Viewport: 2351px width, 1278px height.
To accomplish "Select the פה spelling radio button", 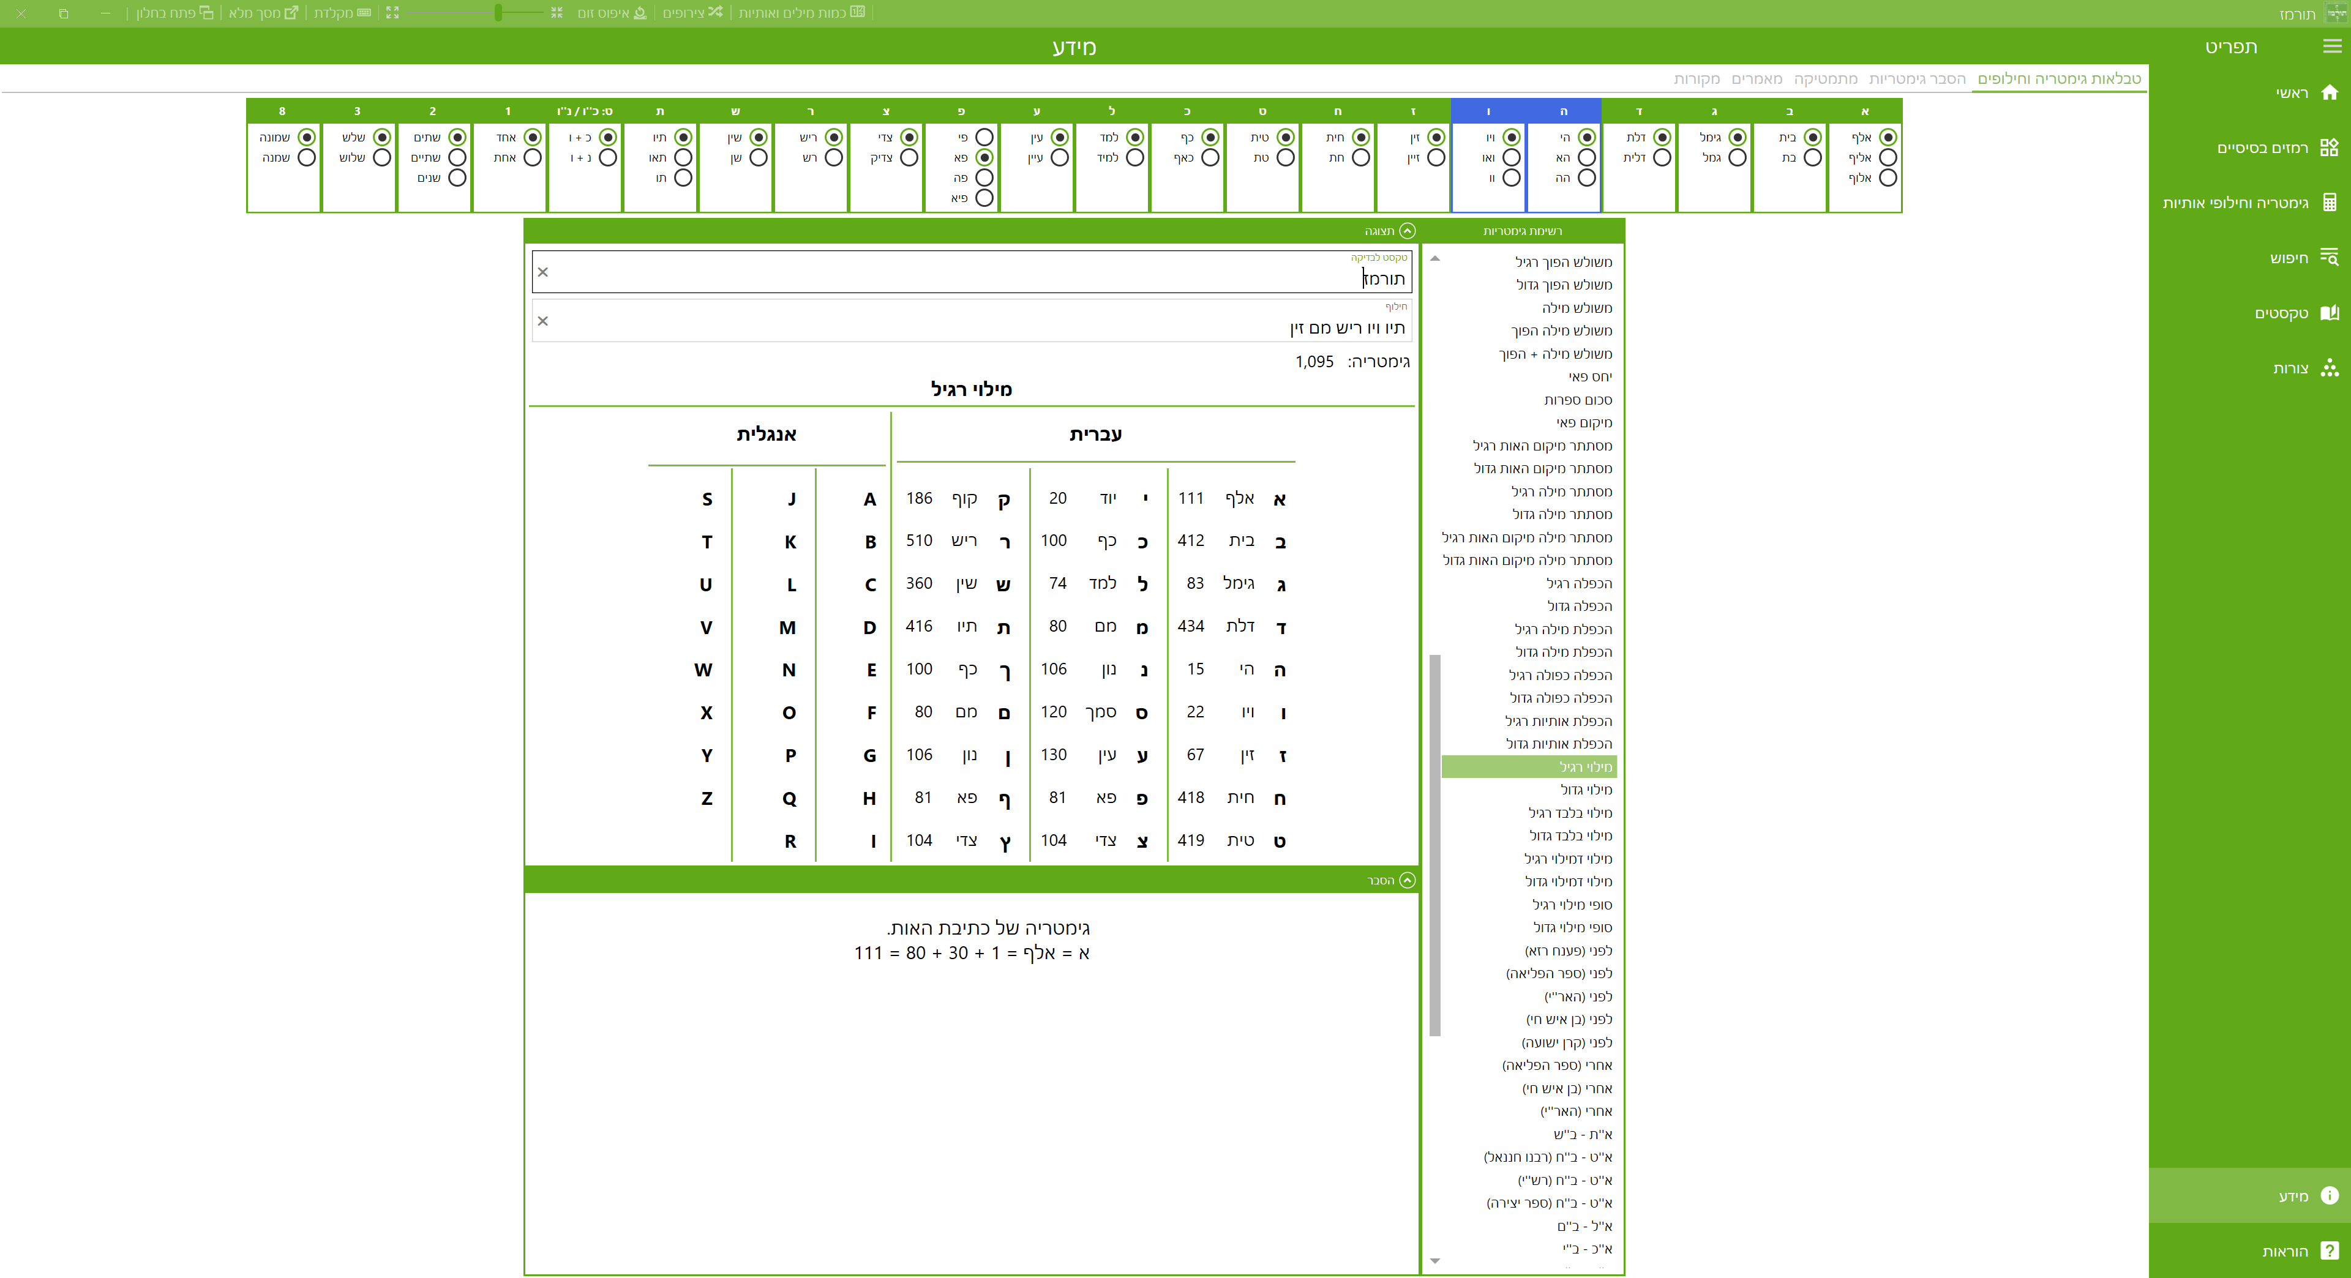I will pyautogui.click(x=984, y=178).
